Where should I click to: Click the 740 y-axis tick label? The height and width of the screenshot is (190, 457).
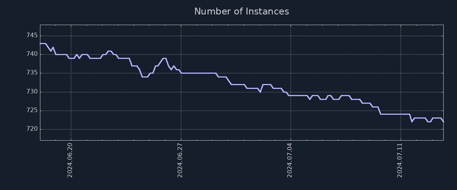32,54
